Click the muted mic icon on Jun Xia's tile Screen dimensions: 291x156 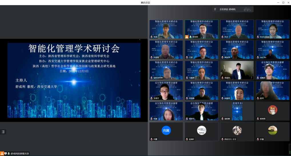point(258,57)
